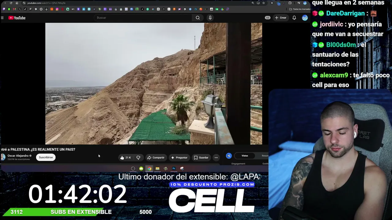This screenshot has height=220, width=392.
Task: Click the youtube.com address bar URL
Action: (47, 3)
